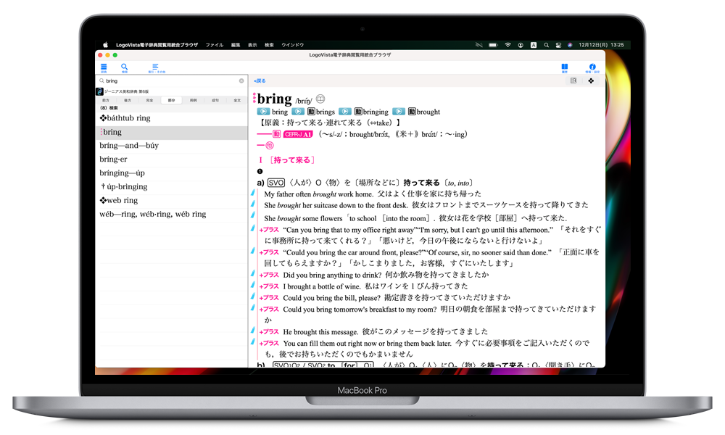The height and width of the screenshot is (435, 725).
Task: Click the pink circled 他 marker
Action: 270,146
